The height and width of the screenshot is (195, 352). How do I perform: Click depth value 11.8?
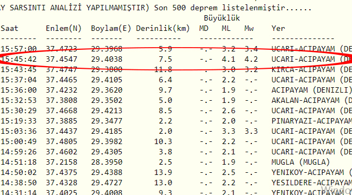(163, 69)
